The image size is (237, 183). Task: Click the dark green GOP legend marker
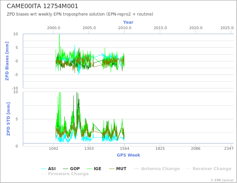tap(65, 169)
